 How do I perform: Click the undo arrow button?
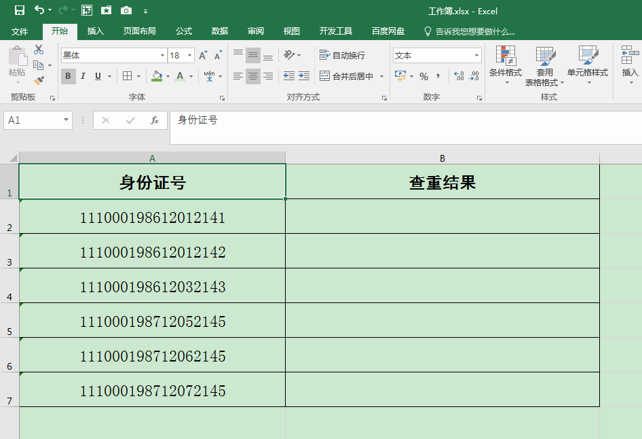coord(38,11)
